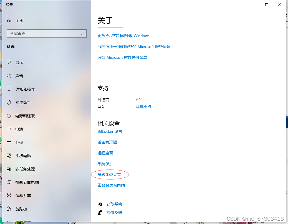Open BitLocker 设置 link
Screen dimensions: 288x224
pyautogui.click(x=110, y=131)
